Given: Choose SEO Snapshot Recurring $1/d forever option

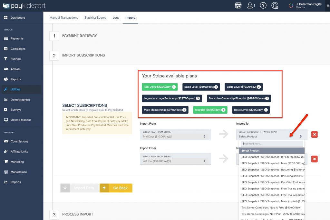Looking at the screenshot, I should tap(272, 170).
